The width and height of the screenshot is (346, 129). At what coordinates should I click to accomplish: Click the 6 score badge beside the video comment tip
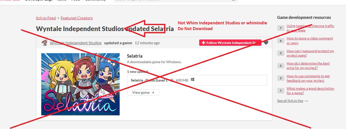click(x=280, y=41)
